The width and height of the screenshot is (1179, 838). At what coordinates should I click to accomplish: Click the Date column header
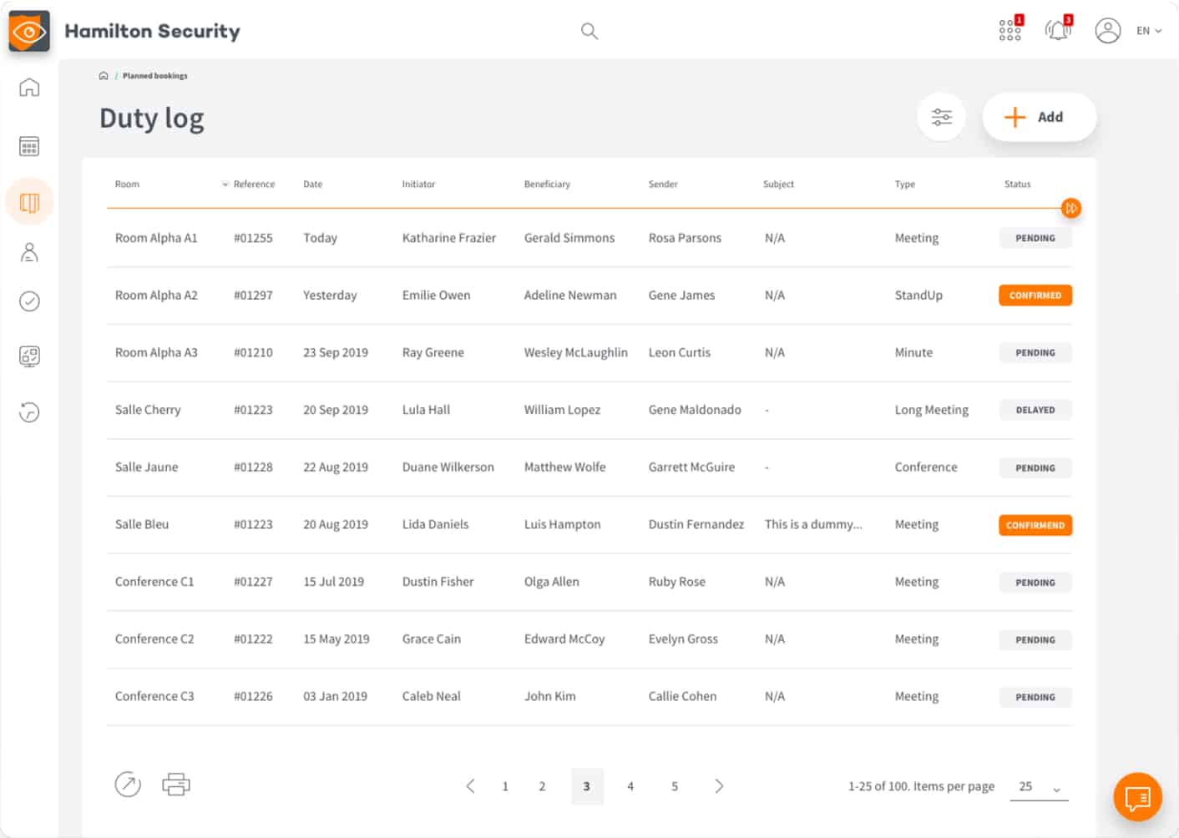pyautogui.click(x=313, y=184)
